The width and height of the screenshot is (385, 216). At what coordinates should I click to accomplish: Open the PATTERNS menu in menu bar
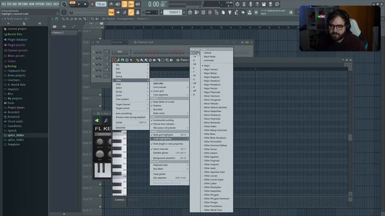point(23,4)
